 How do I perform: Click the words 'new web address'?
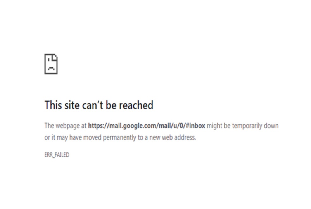pyautogui.click(x=173, y=137)
